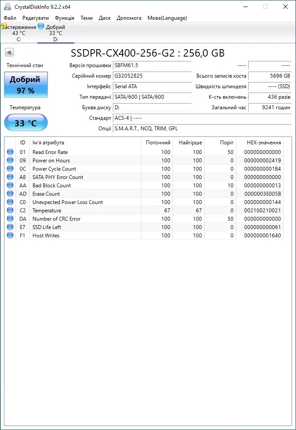296x430 pixels.
Task: Select drive D: Добрий tab
Action: [x=55, y=33]
